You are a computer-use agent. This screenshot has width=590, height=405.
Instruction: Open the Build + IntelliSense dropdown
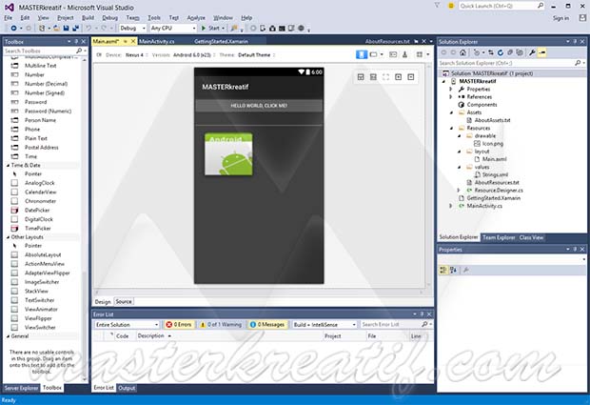[324, 324]
